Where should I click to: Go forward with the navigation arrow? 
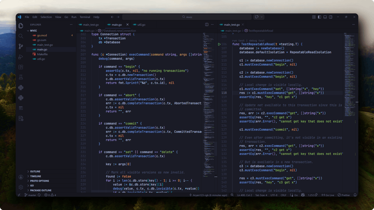pyautogui.click(x=118, y=17)
